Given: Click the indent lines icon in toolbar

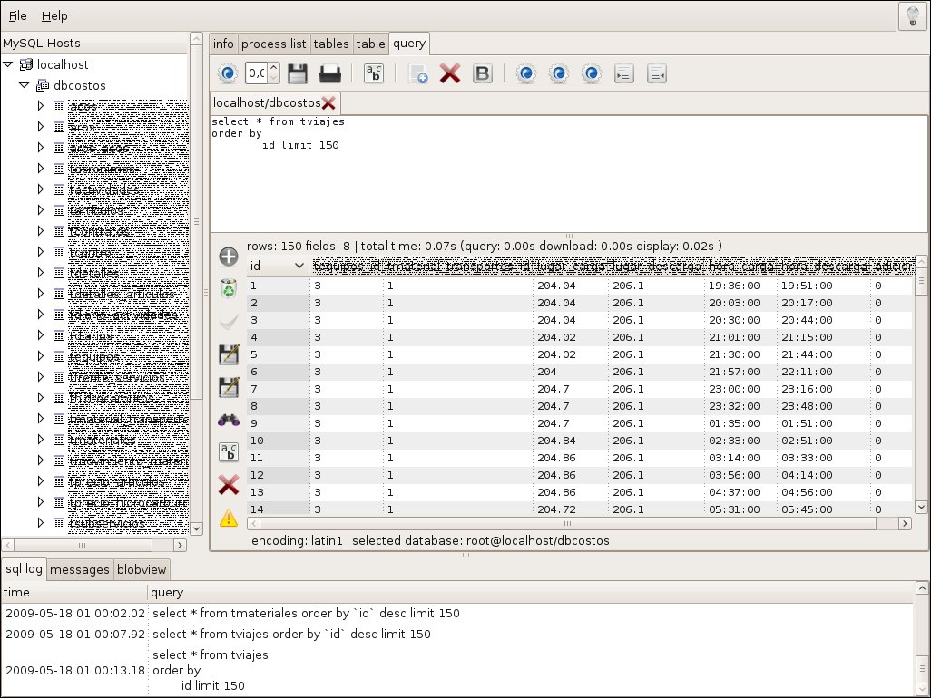Looking at the screenshot, I should click(624, 73).
